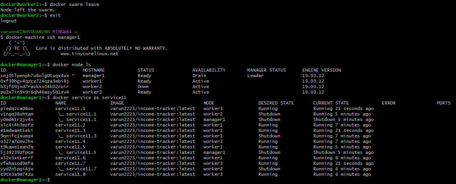This screenshot has width=456, height=184.
Task: Click the 'ERROR' column header
Action: click(389, 103)
